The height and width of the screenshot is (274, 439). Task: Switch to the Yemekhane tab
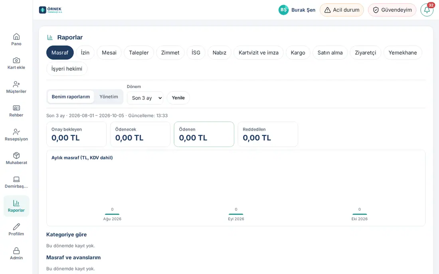(403, 53)
